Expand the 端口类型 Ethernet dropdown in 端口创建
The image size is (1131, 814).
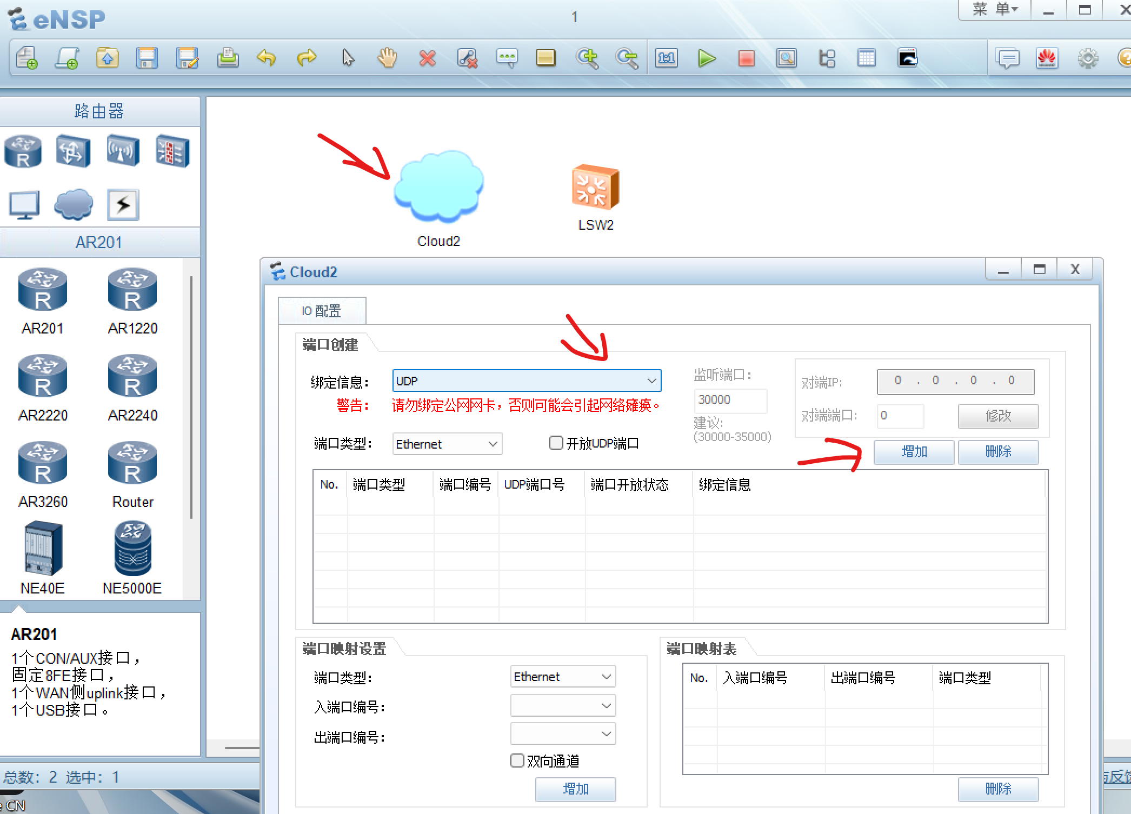(x=447, y=444)
